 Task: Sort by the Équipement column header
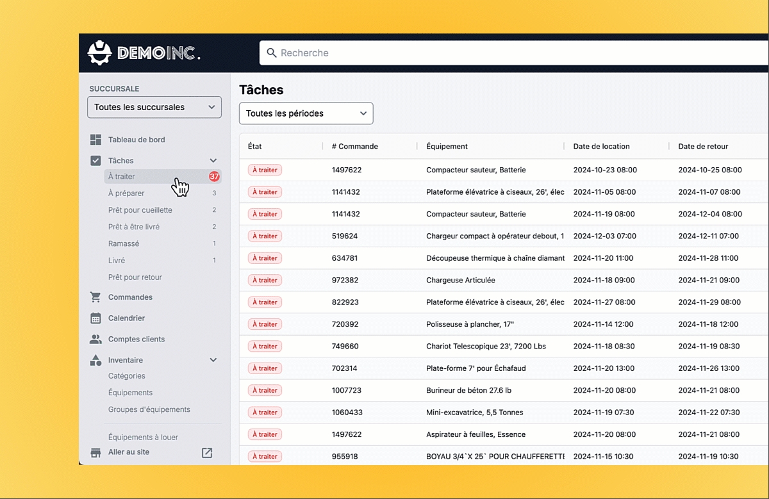click(x=447, y=146)
